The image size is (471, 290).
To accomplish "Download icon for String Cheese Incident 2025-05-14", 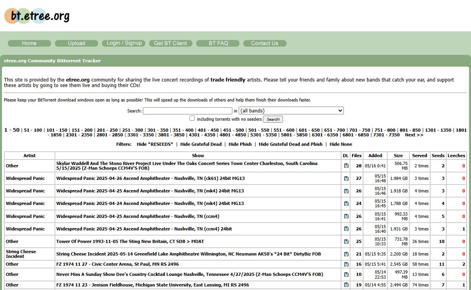I will 346,254.
